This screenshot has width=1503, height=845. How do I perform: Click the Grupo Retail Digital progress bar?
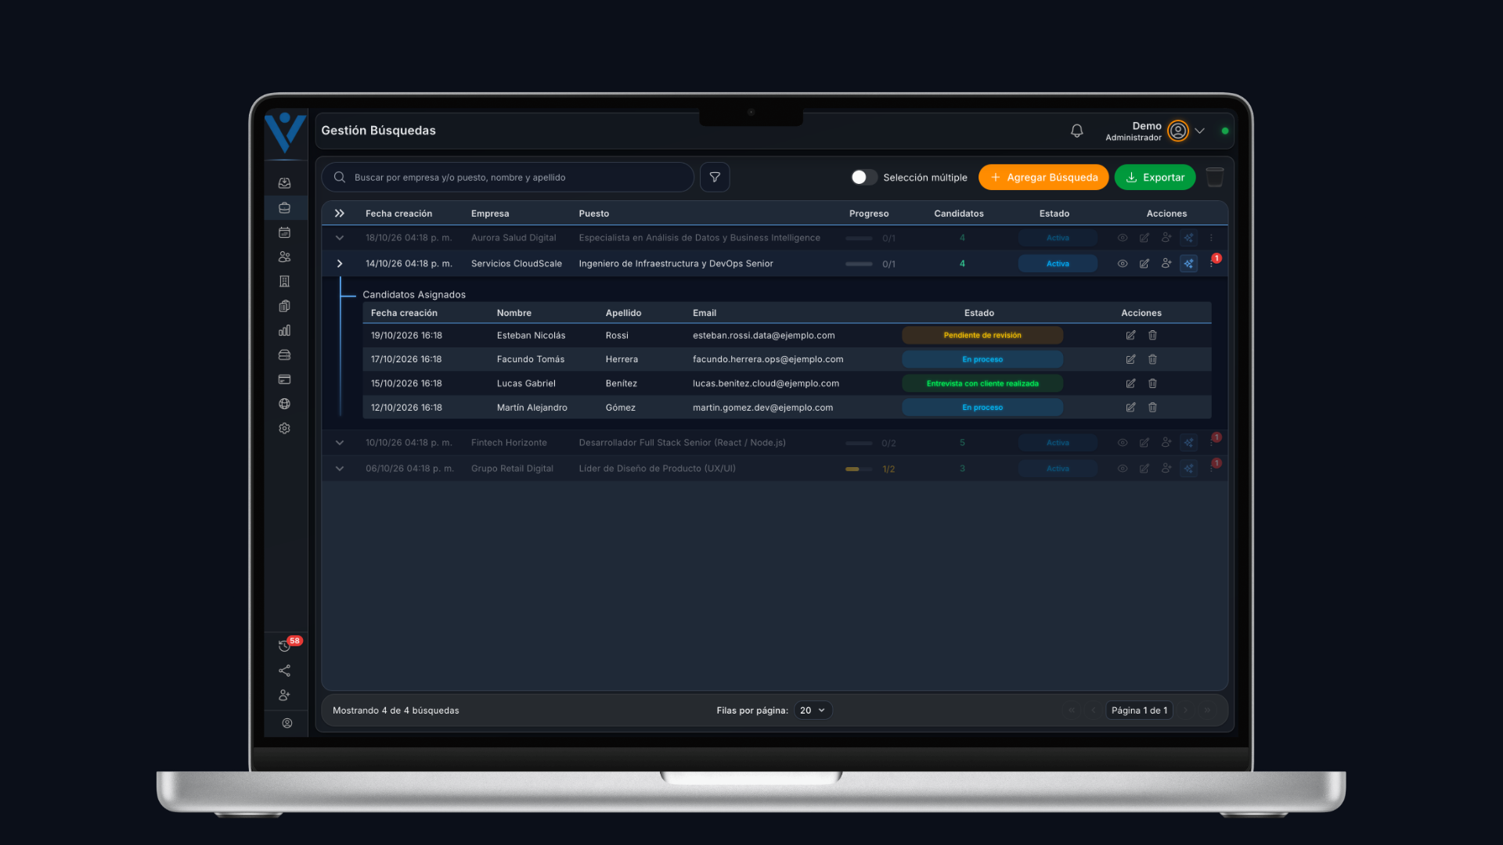859,469
